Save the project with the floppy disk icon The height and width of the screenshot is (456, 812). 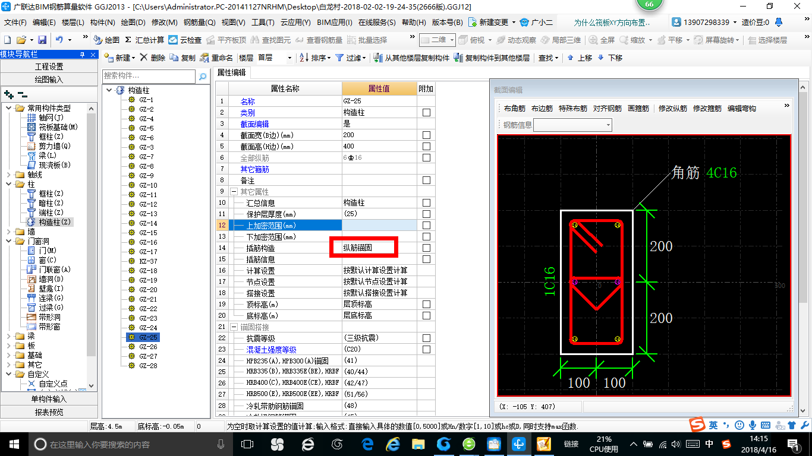click(42, 40)
